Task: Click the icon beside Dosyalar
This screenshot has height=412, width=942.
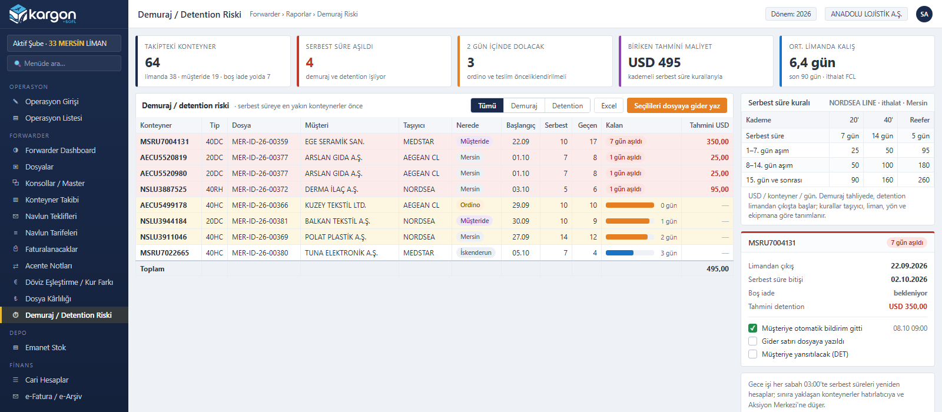Action: (16, 167)
